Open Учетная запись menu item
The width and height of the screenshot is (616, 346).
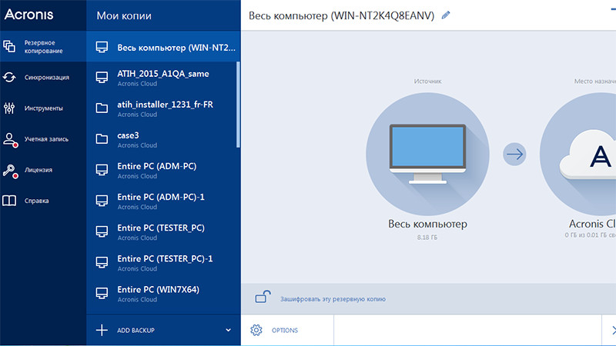click(x=43, y=139)
